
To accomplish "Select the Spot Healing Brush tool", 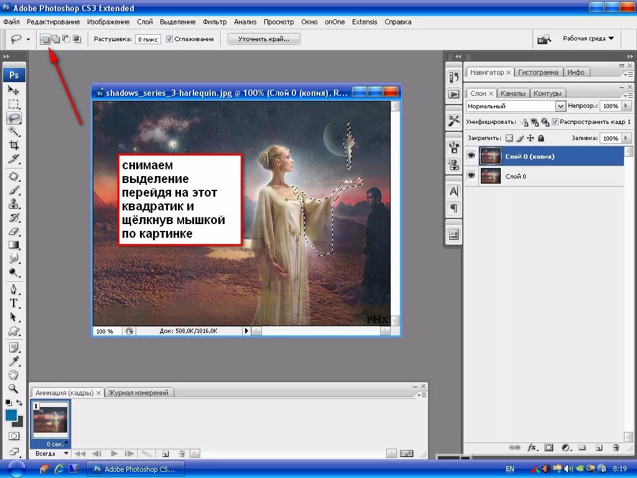I will pos(14,176).
